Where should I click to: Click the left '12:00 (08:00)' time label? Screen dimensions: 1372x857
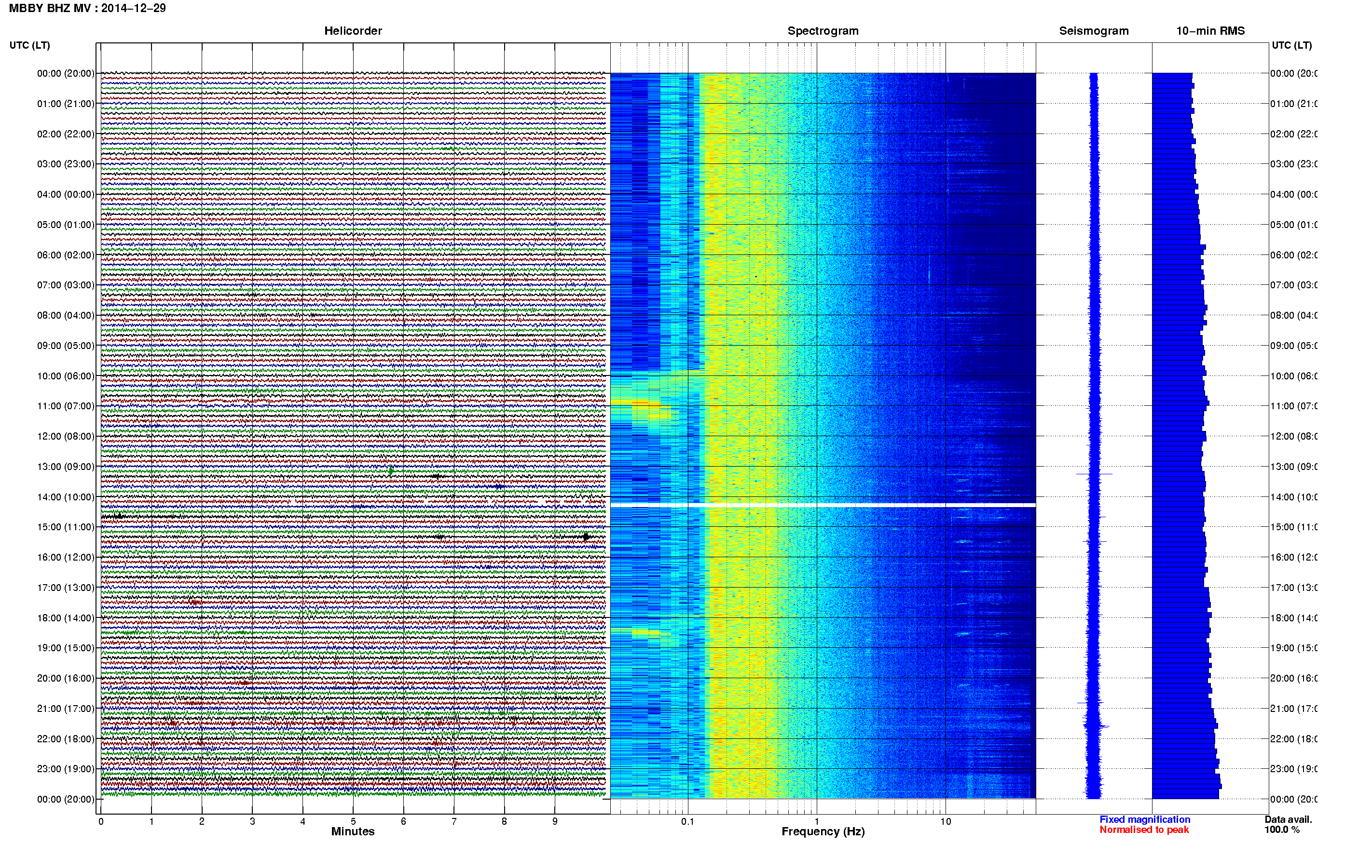[66, 436]
